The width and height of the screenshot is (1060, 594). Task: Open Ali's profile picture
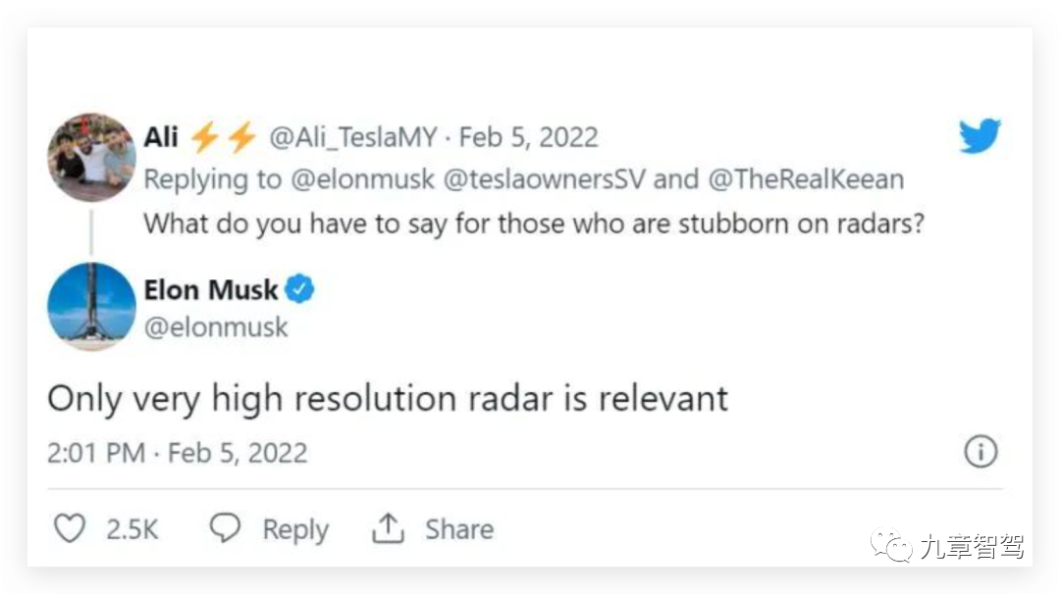(91, 157)
